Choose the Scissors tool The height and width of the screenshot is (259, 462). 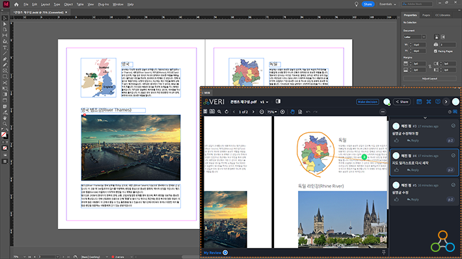tap(5, 82)
